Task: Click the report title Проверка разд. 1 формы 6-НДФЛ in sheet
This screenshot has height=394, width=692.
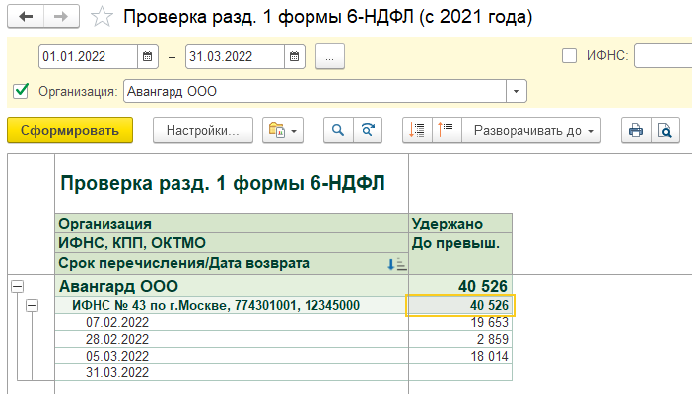Action: pos(223,183)
